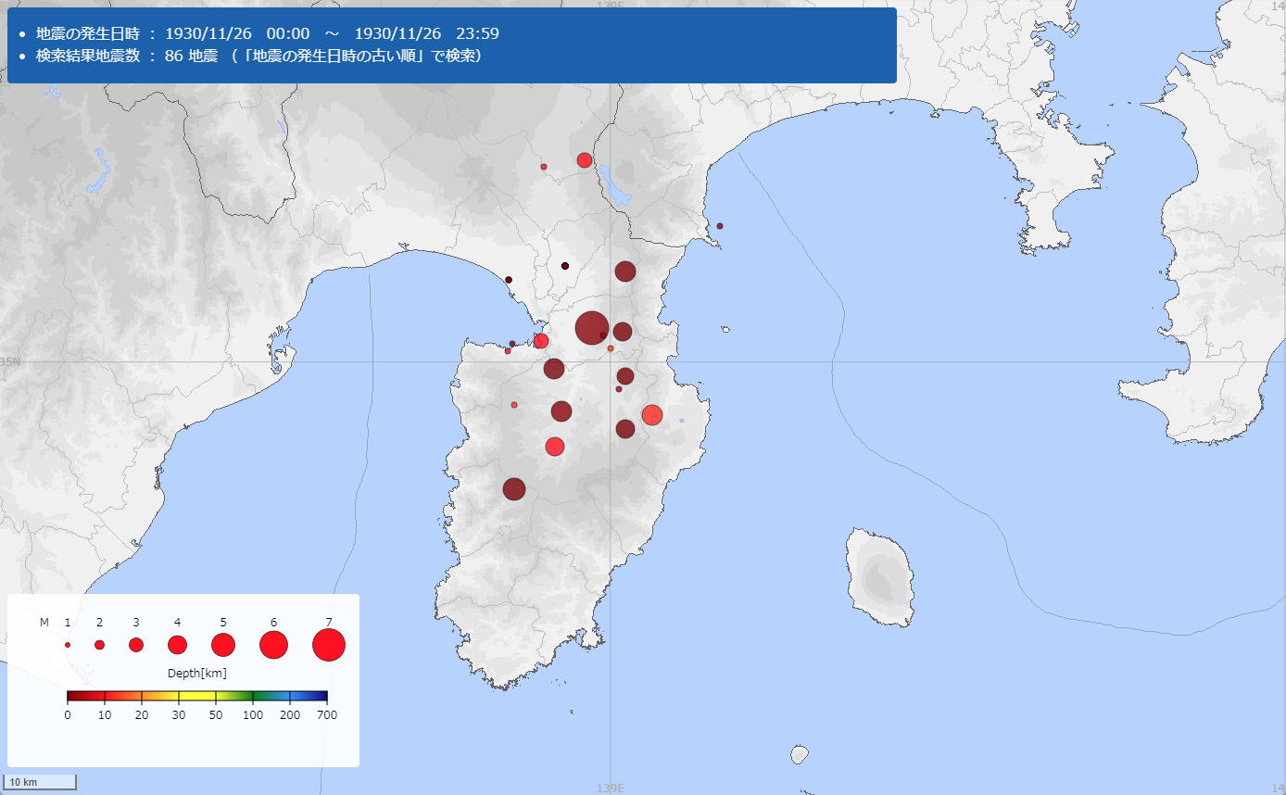Click the orange-red circle on eastern Izu peninsula
The height and width of the screenshot is (795, 1286).
(x=652, y=415)
